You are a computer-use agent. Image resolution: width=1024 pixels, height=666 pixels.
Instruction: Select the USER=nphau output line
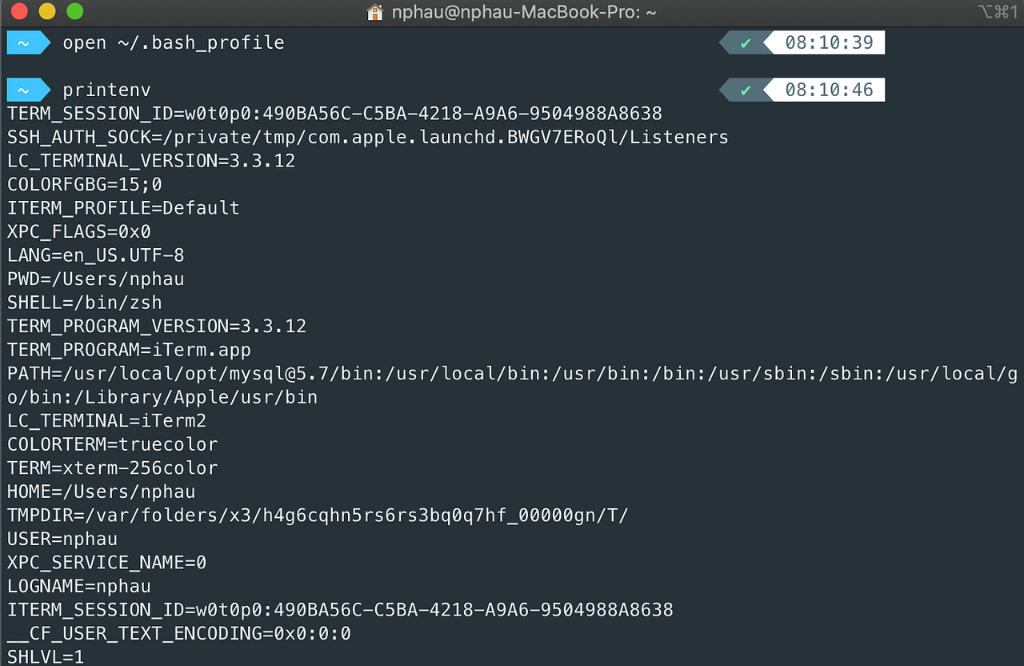click(62, 539)
